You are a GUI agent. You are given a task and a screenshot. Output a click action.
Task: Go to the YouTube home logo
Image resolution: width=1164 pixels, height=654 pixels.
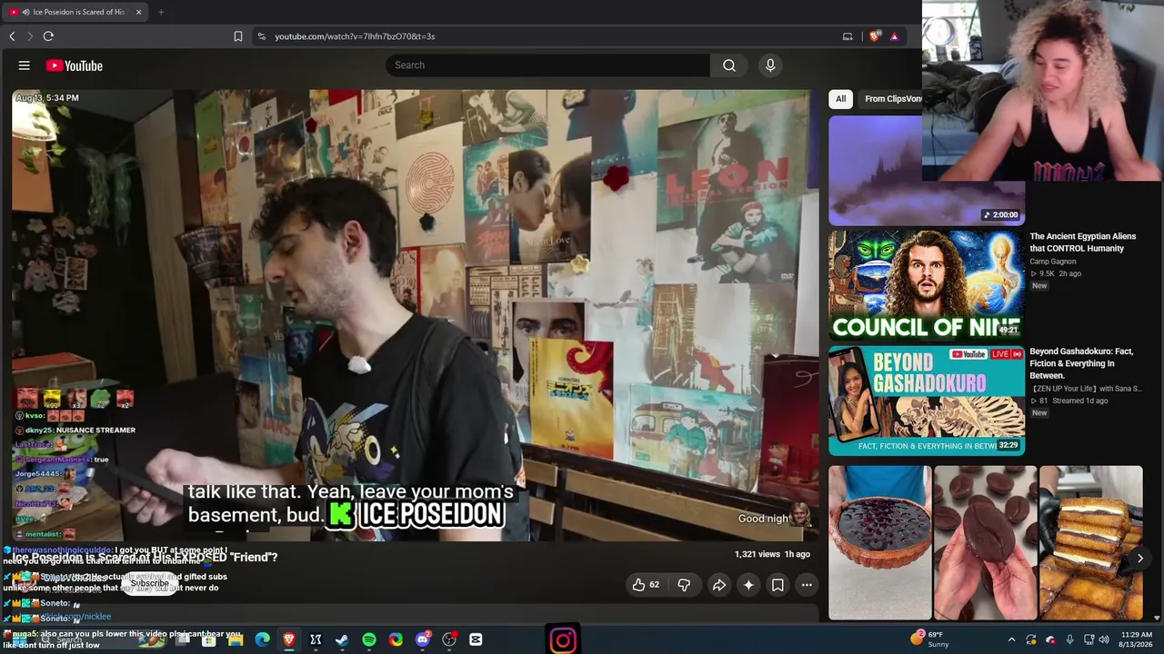(75, 65)
